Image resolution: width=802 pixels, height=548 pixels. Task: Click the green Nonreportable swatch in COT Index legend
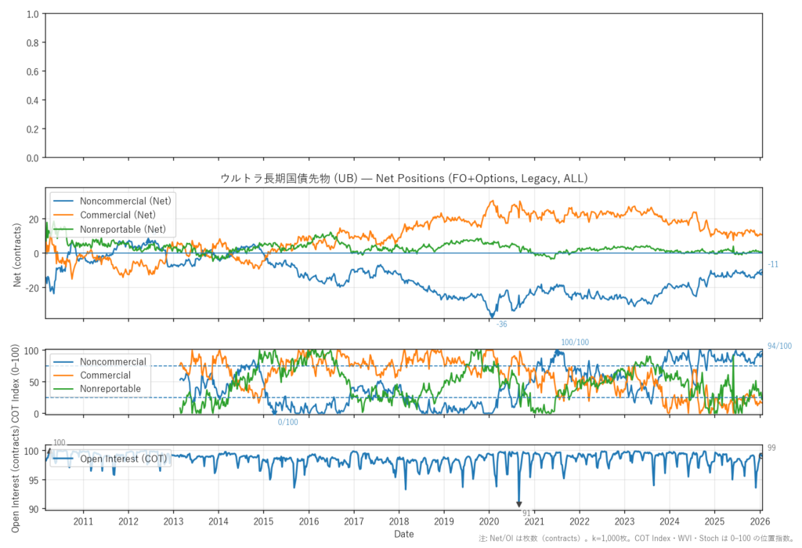coord(64,389)
